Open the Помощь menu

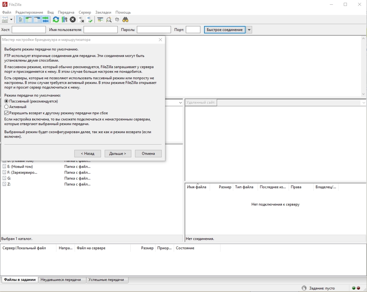tap(123, 12)
